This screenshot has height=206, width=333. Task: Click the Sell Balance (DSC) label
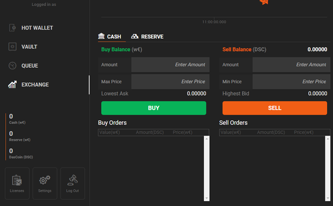[x=244, y=49]
